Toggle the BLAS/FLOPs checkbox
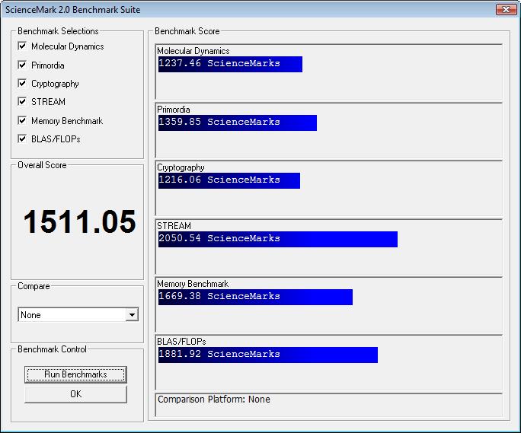 [22, 138]
